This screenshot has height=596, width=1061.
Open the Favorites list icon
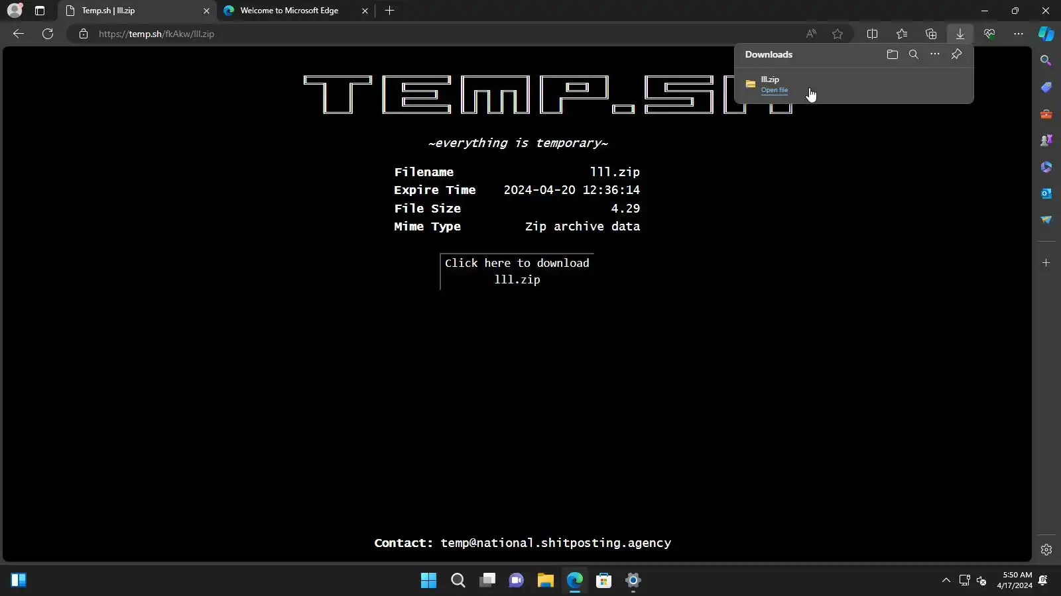pyautogui.click(x=902, y=34)
